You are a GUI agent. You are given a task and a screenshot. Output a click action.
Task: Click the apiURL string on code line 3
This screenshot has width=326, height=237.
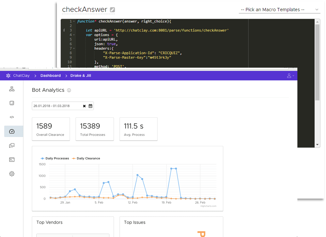[171, 30]
